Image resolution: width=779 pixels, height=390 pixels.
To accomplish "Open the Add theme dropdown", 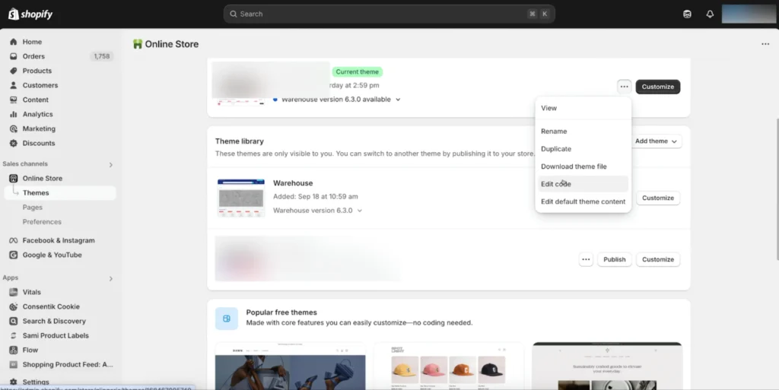I will tap(655, 141).
